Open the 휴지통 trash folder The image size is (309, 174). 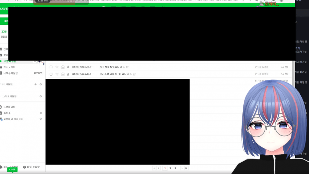coord(7,113)
